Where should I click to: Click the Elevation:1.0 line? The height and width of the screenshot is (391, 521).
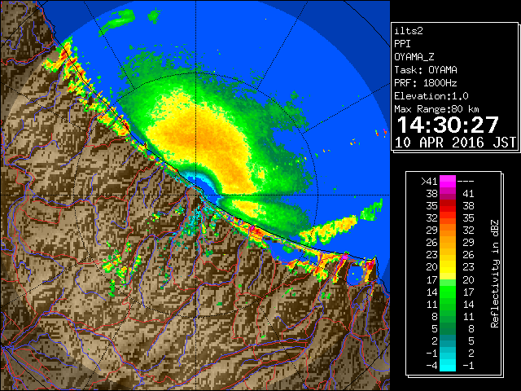click(431, 96)
